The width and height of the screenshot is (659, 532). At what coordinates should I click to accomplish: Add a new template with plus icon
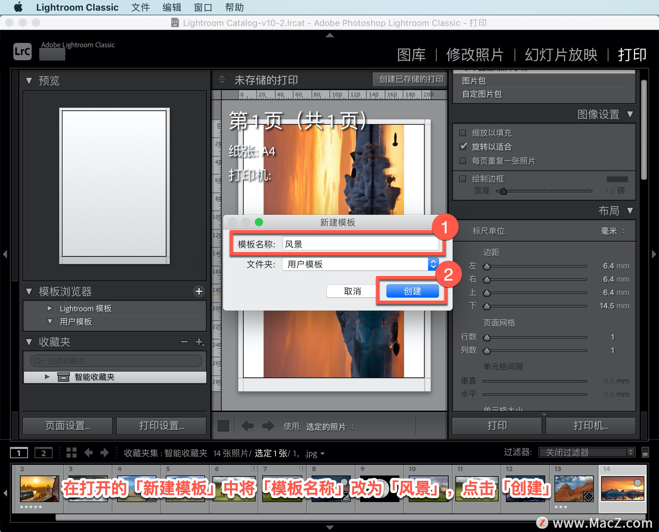pyautogui.click(x=199, y=291)
